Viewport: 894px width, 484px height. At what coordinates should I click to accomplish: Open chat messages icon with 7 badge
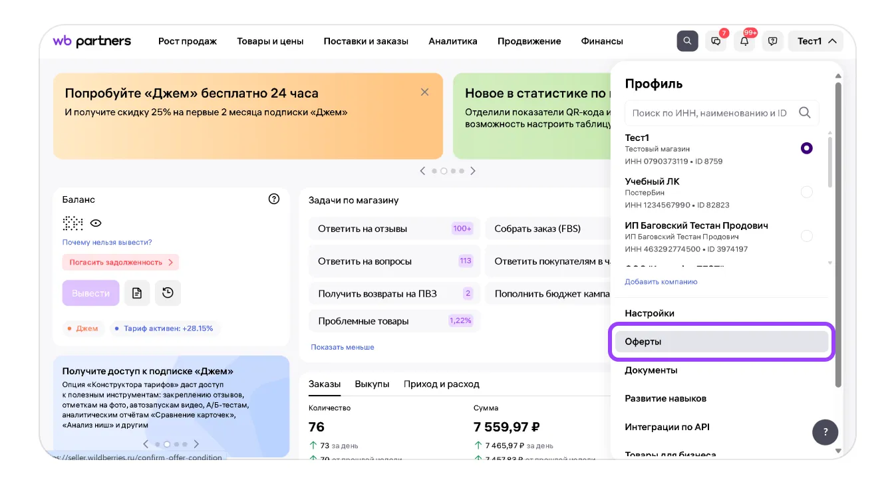click(716, 41)
